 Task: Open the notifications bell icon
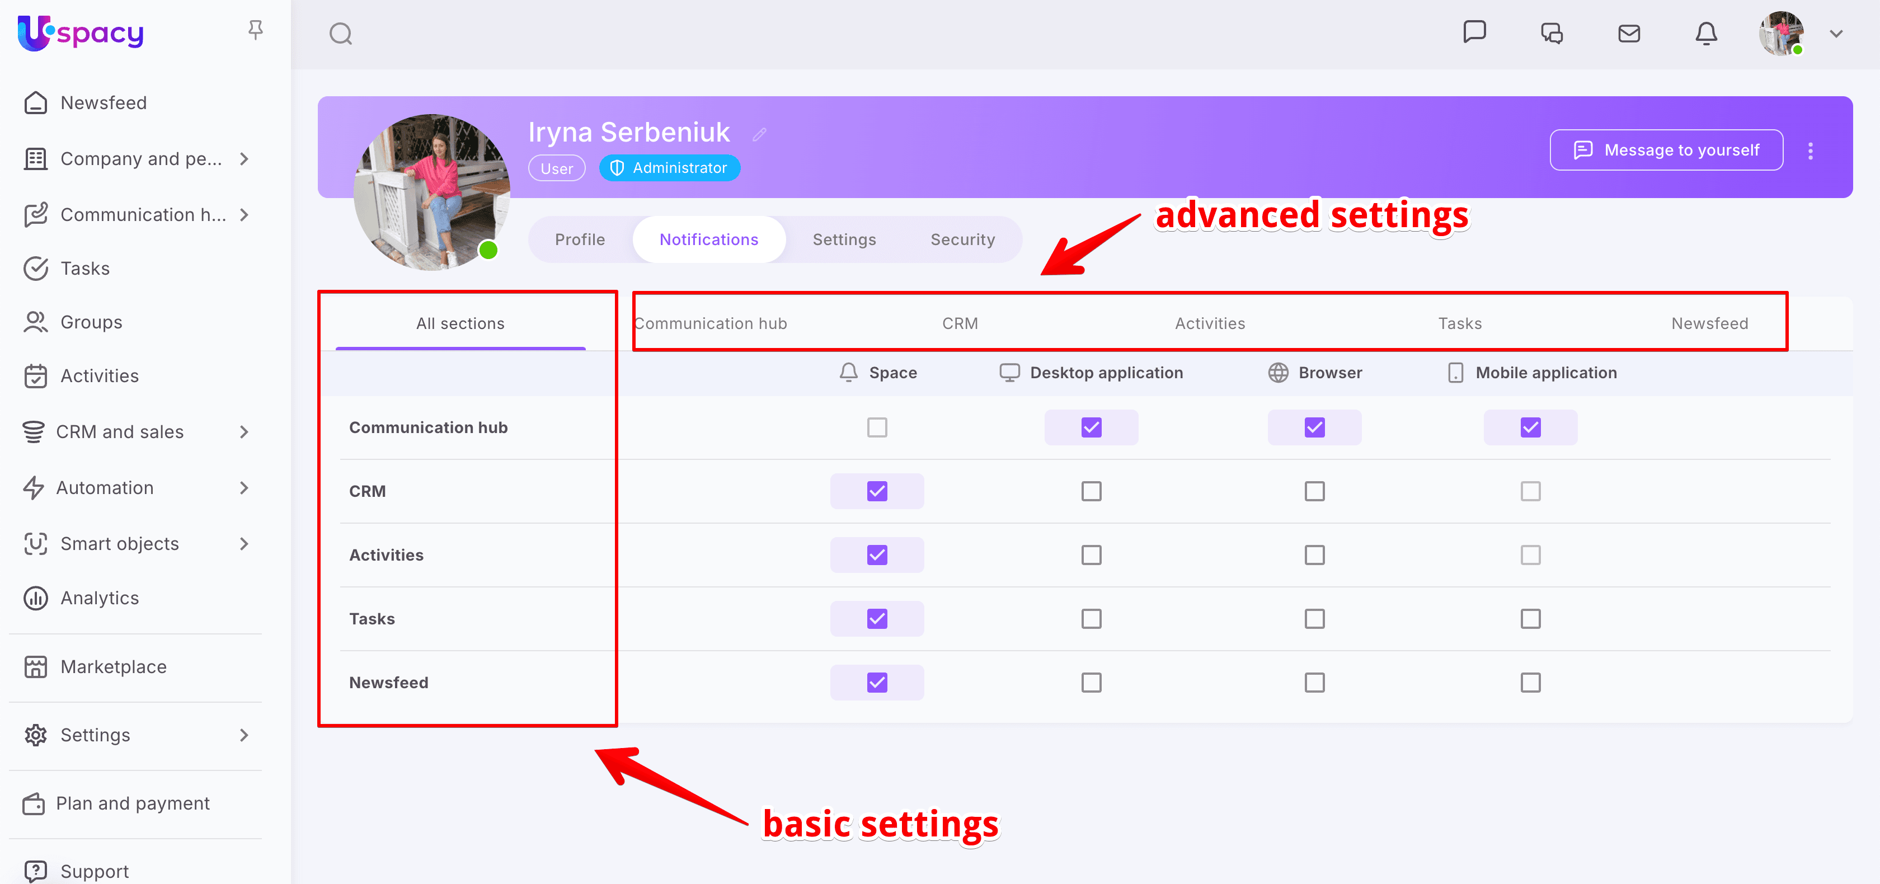(x=1705, y=34)
